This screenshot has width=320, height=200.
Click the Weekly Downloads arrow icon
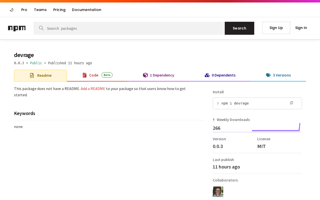214,119
